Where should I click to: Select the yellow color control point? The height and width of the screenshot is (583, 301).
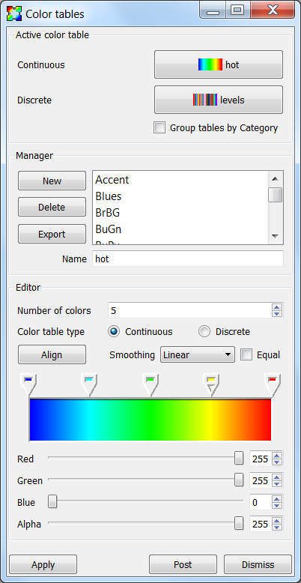pos(211,385)
